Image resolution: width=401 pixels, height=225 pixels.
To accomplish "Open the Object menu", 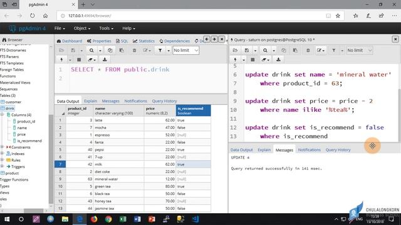I will coord(82,28).
